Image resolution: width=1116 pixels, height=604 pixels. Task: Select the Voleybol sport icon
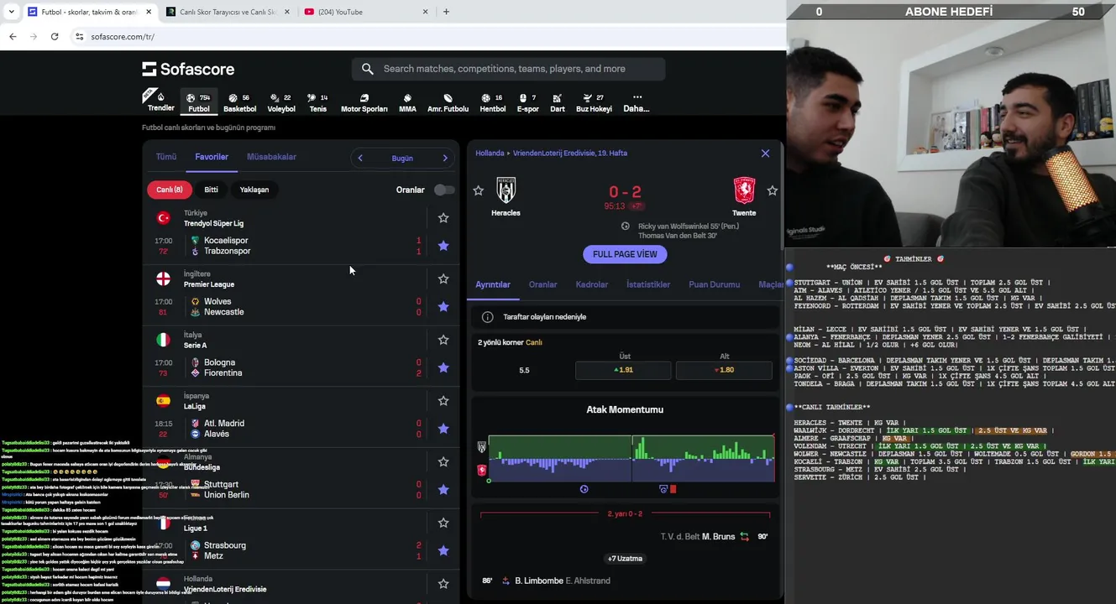pyautogui.click(x=280, y=102)
